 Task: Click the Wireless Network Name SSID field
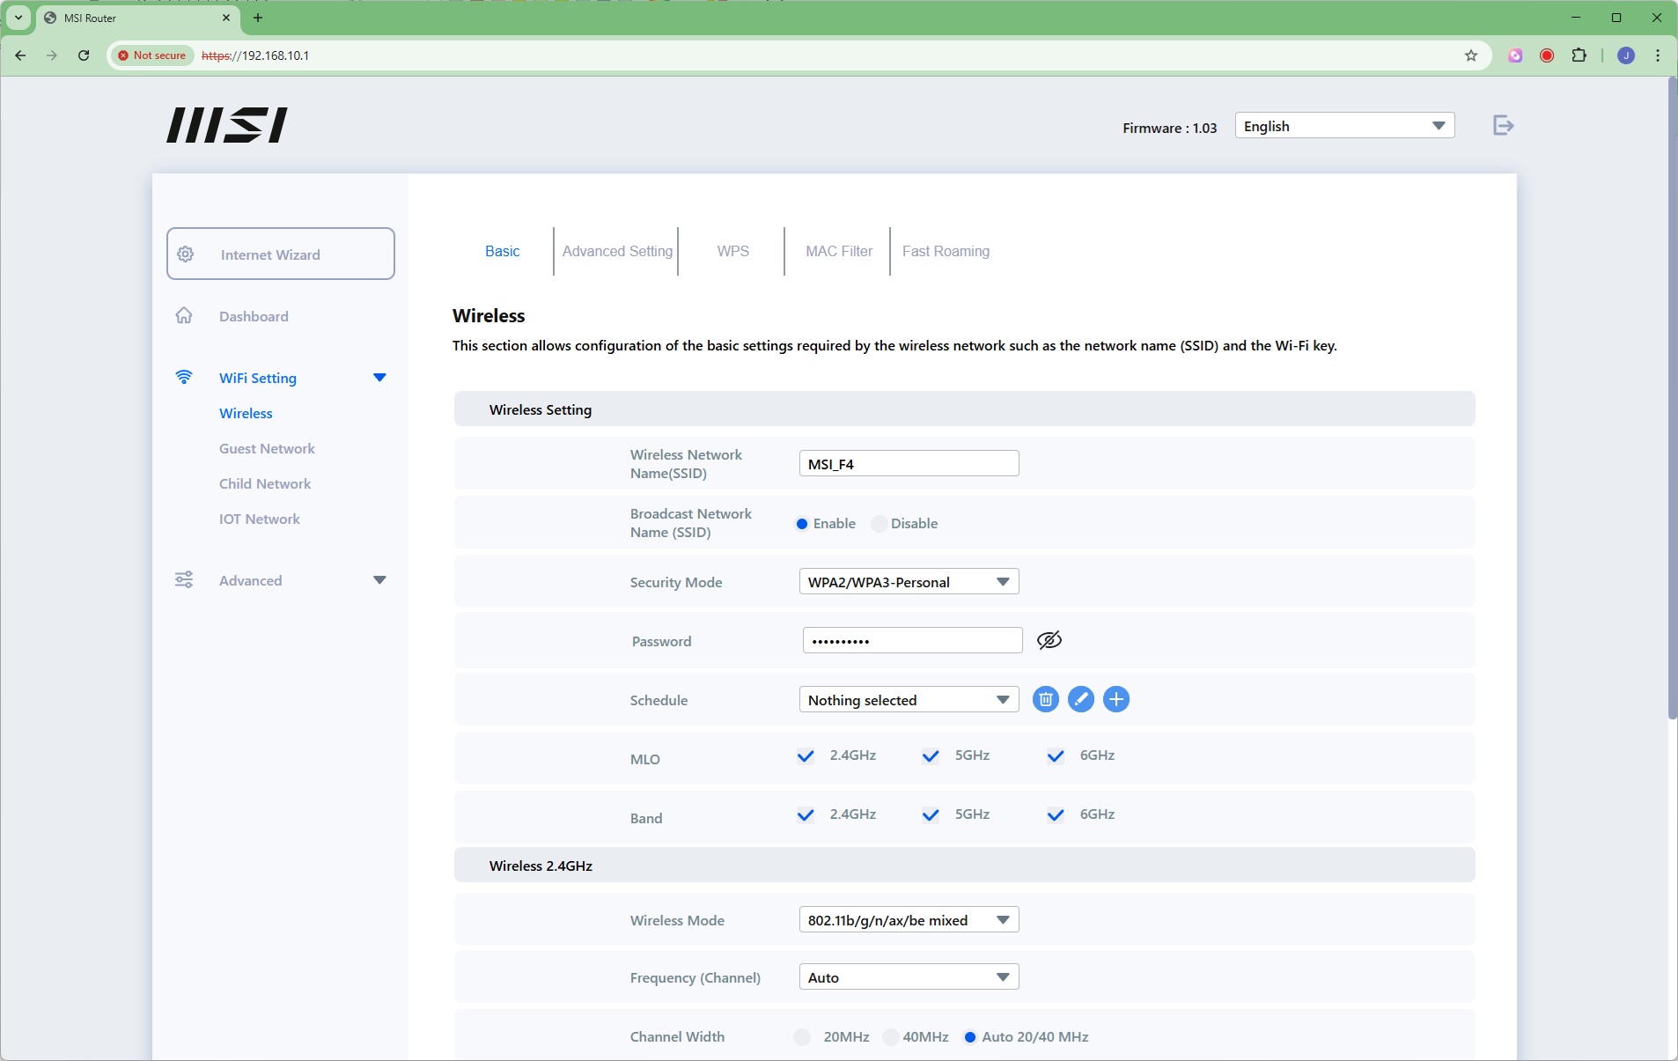909,464
